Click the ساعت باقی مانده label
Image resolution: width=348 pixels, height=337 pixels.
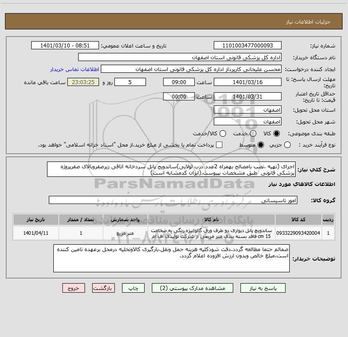[x=45, y=82]
